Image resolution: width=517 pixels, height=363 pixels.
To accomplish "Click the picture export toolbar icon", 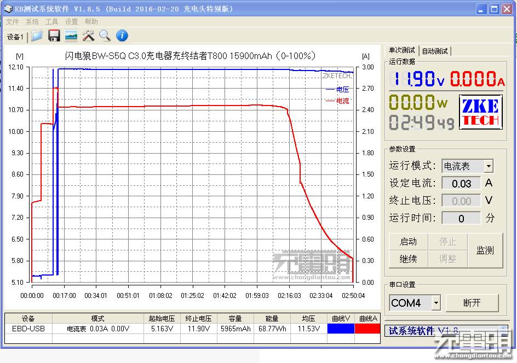I will point(71,36).
